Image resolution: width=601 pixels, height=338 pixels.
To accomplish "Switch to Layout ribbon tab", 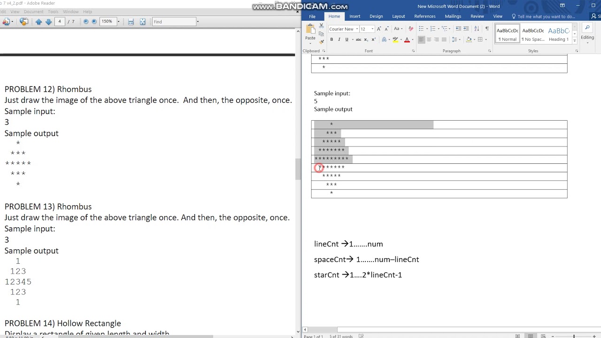I will (x=399, y=16).
